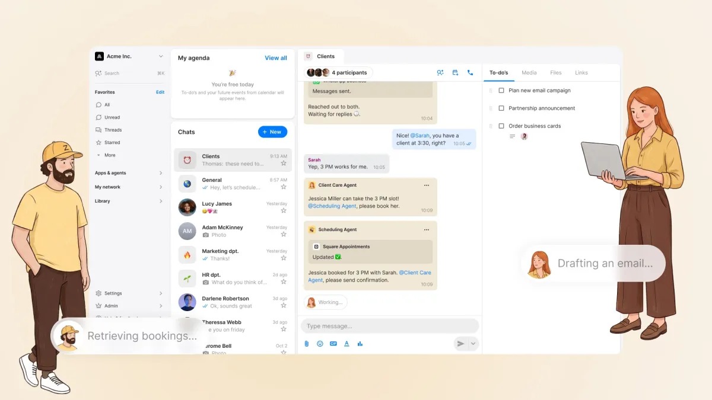Viewport: 712px width, 400px height.
Task: Open Settings in the sidebar
Action: point(129,293)
